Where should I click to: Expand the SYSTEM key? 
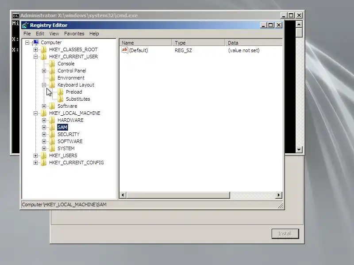coord(44,148)
